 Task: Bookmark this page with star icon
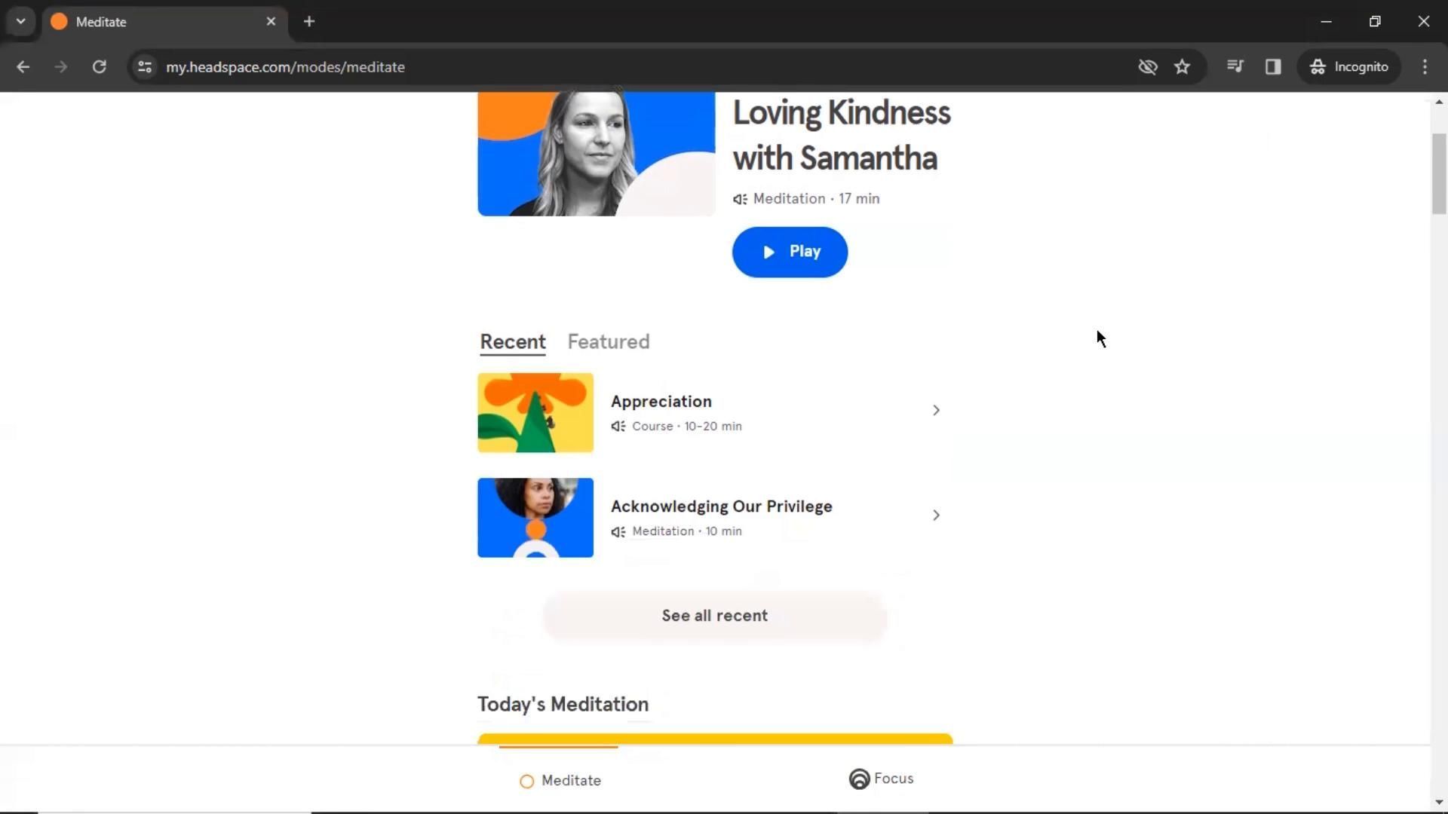pos(1182,66)
